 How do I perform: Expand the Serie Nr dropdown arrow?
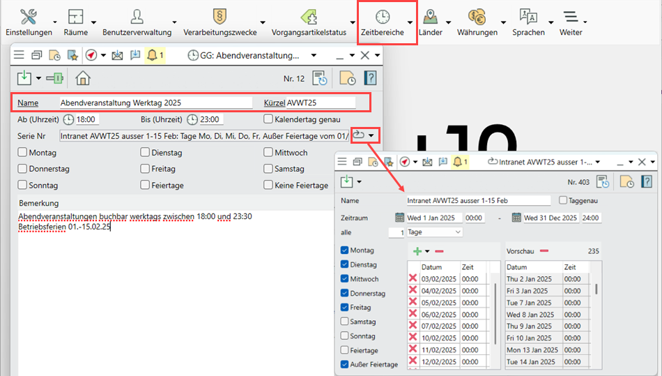372,135
